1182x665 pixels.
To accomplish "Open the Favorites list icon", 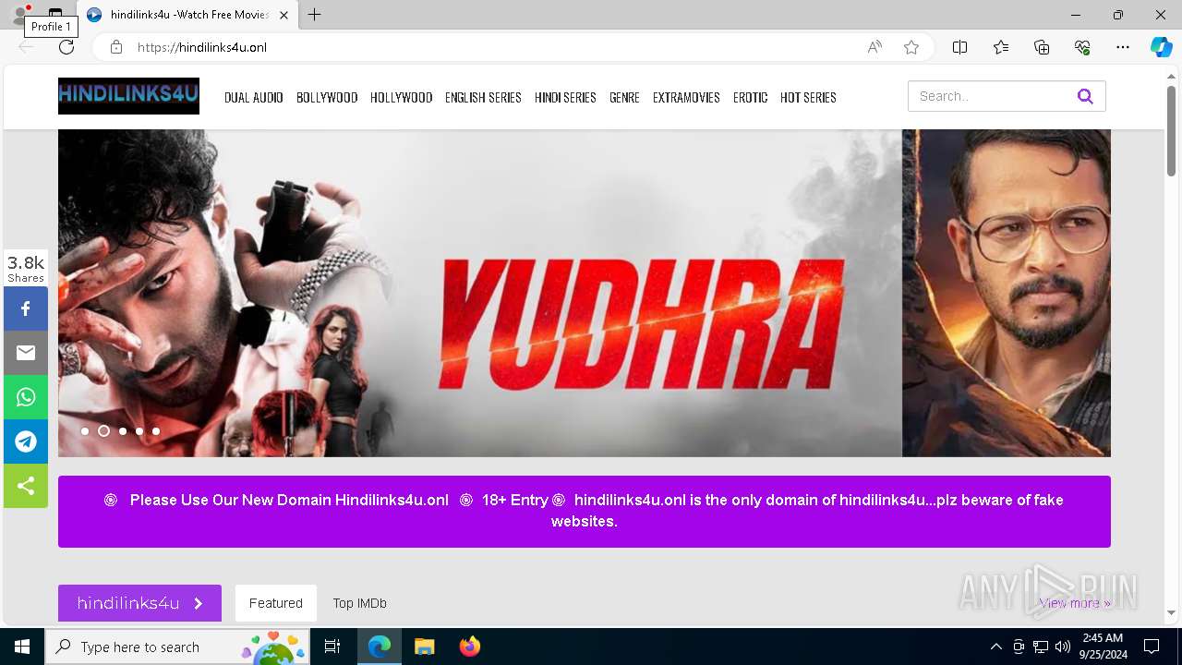I will [1001, 47].
